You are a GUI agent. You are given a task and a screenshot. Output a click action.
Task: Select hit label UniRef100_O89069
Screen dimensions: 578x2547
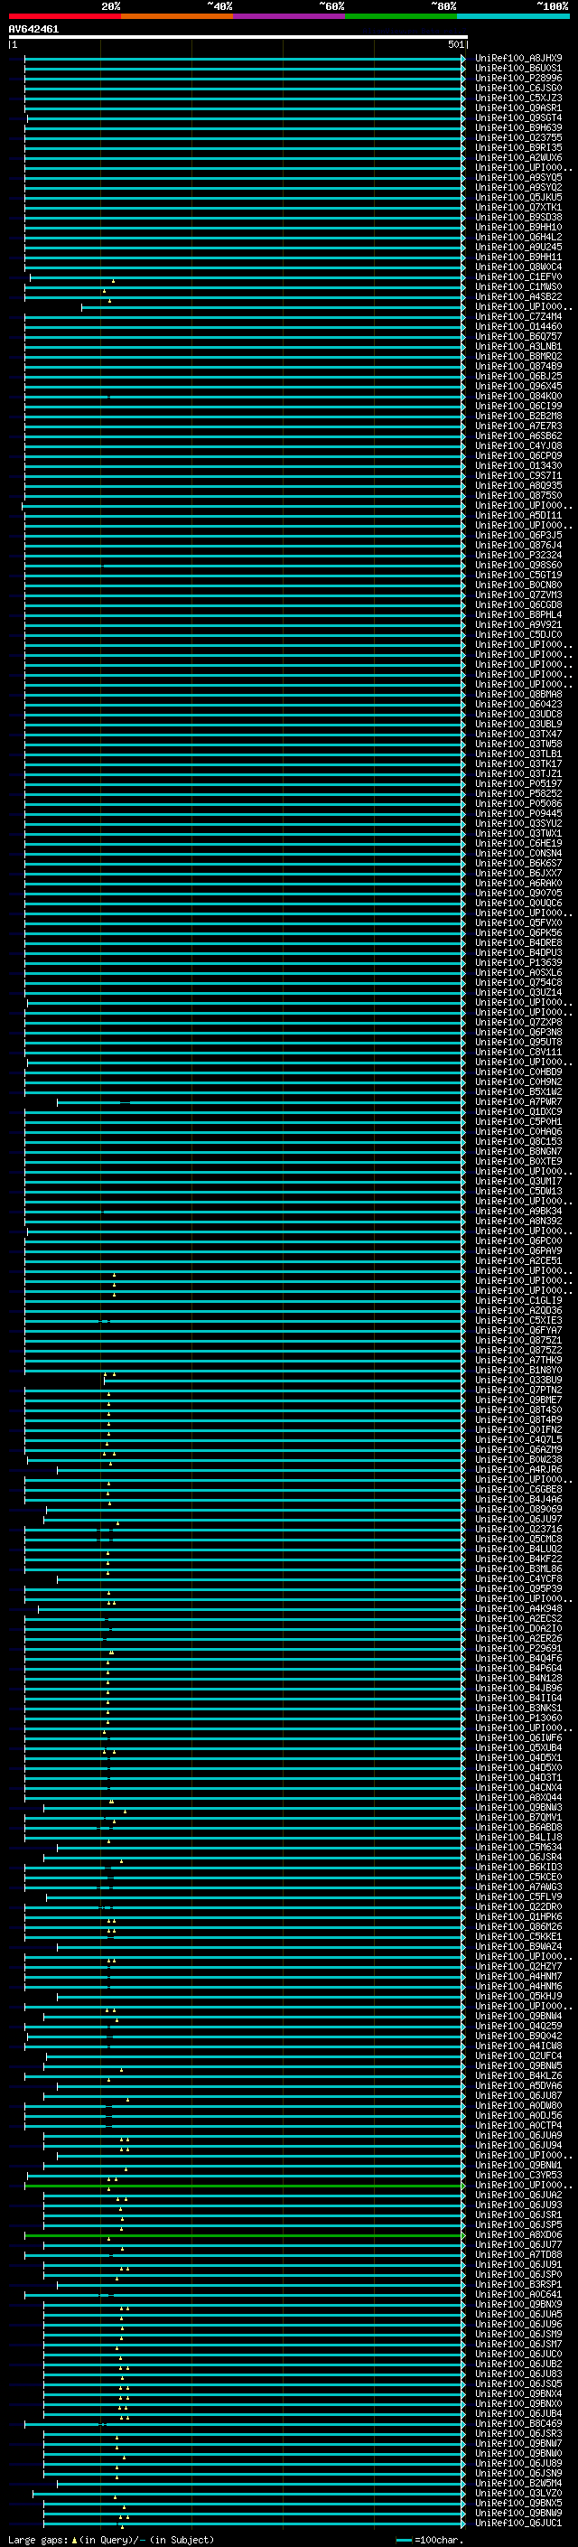coord(518,1509)
